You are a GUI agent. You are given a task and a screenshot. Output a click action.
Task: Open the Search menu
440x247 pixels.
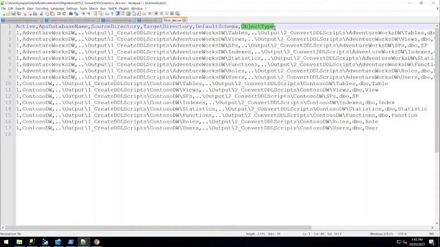coord(20,9)
